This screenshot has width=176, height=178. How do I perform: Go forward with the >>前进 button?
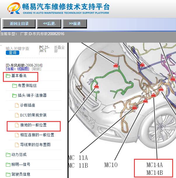point(75,24)
